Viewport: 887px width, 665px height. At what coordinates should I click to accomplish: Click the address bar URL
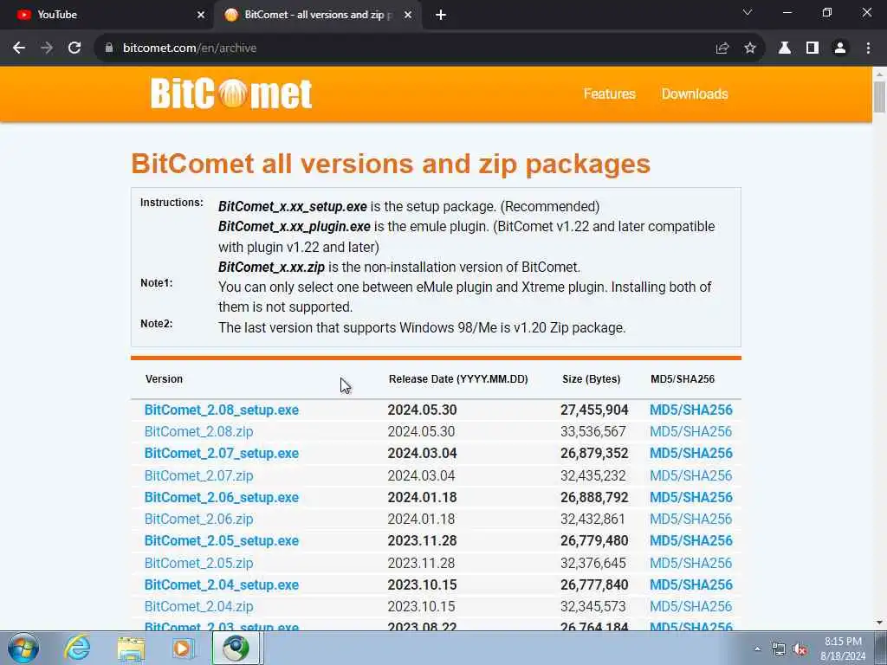point(190,48)
